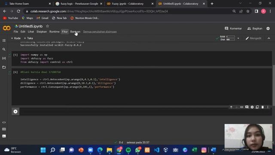Open the Komentar comments panel
The width and height of the screenshot is (275, 155).
(x=233, y=28)
